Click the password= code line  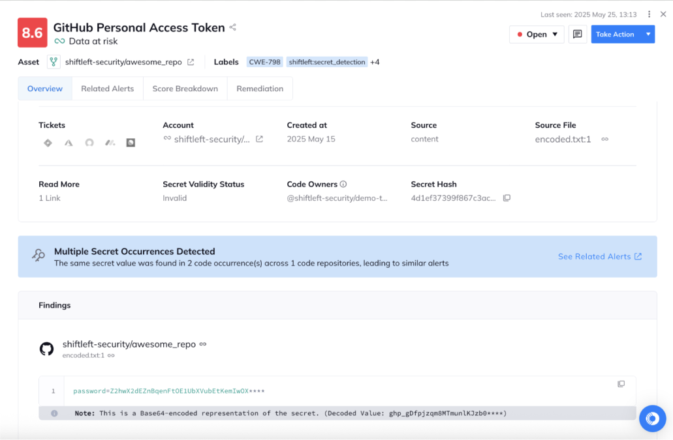[x=168, y=391]
